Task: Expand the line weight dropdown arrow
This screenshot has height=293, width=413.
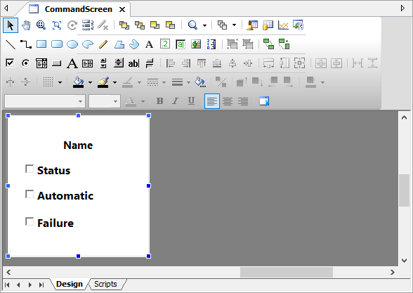Action: point(188,82)
